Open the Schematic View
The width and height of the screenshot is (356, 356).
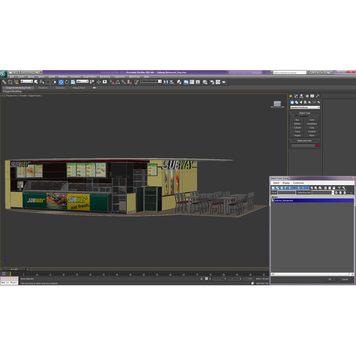point(198,82)
